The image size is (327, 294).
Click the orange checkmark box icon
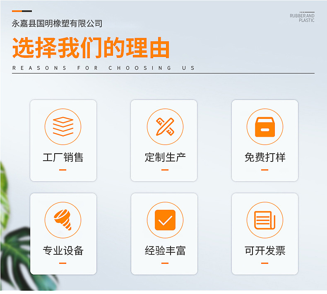point(165,220)
